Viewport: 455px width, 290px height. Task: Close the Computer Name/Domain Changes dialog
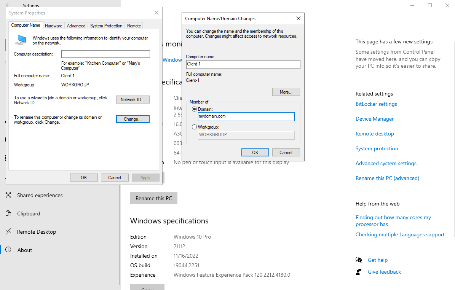click(x=298, y=18)
